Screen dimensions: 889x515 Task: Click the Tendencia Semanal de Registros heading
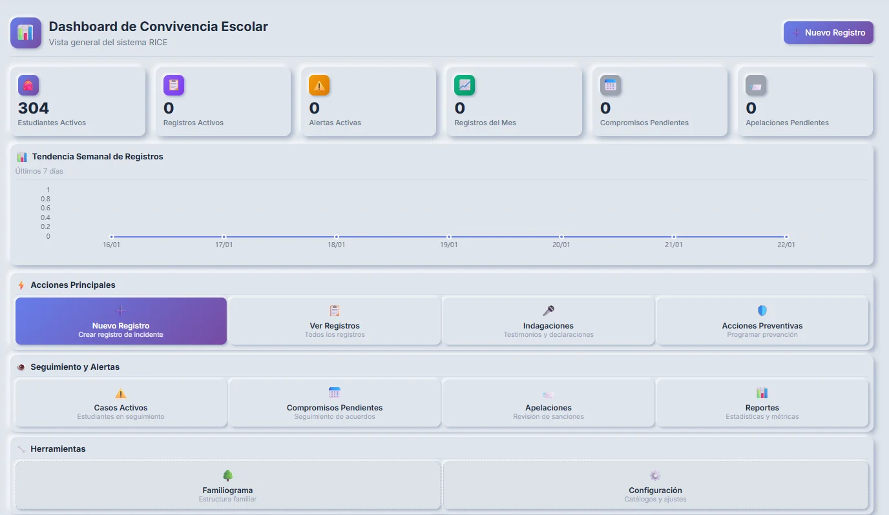[98, 157]
